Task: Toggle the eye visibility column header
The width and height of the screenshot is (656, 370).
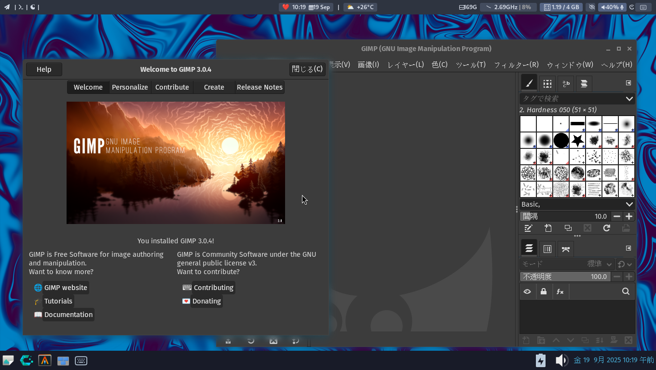Action: point(527,291)
